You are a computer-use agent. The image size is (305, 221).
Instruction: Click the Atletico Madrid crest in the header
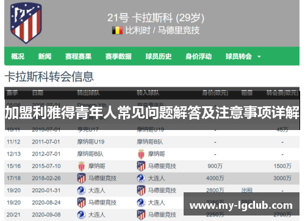pos(26,23)
